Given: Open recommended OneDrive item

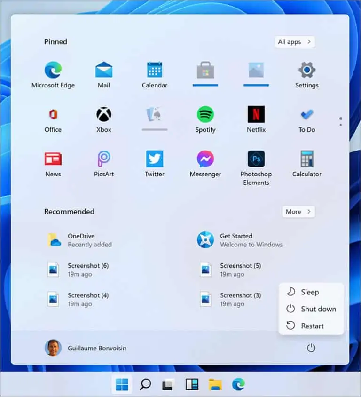Looking at the screenshot, I should [79, 240].
